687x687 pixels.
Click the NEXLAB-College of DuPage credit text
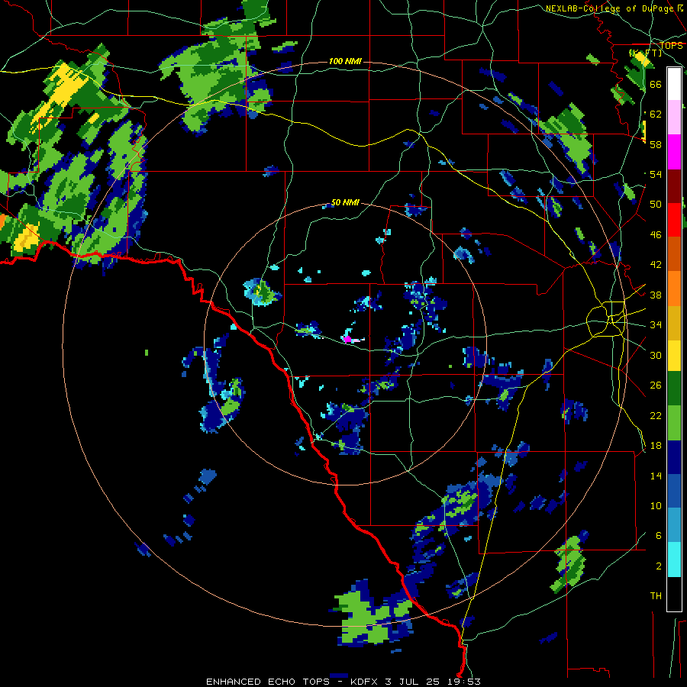pyautogui.click(x=609, y=8)
